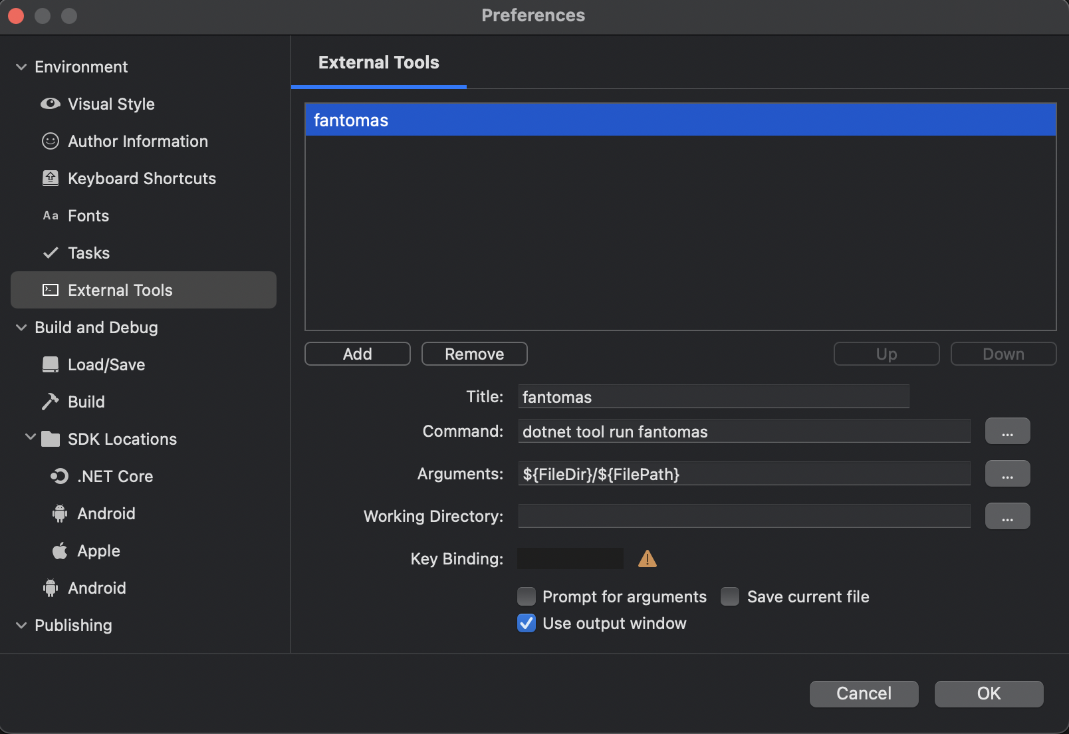The height and width of the screenshot is (734, 1069).
Task: Disable Use output window
Action: 526,623
